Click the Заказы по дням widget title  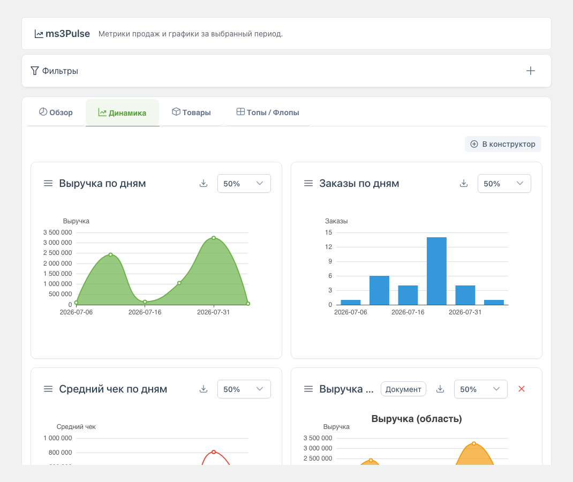tap(359, 184)
